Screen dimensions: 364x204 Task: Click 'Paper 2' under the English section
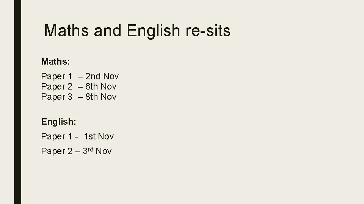pos(56,151)
